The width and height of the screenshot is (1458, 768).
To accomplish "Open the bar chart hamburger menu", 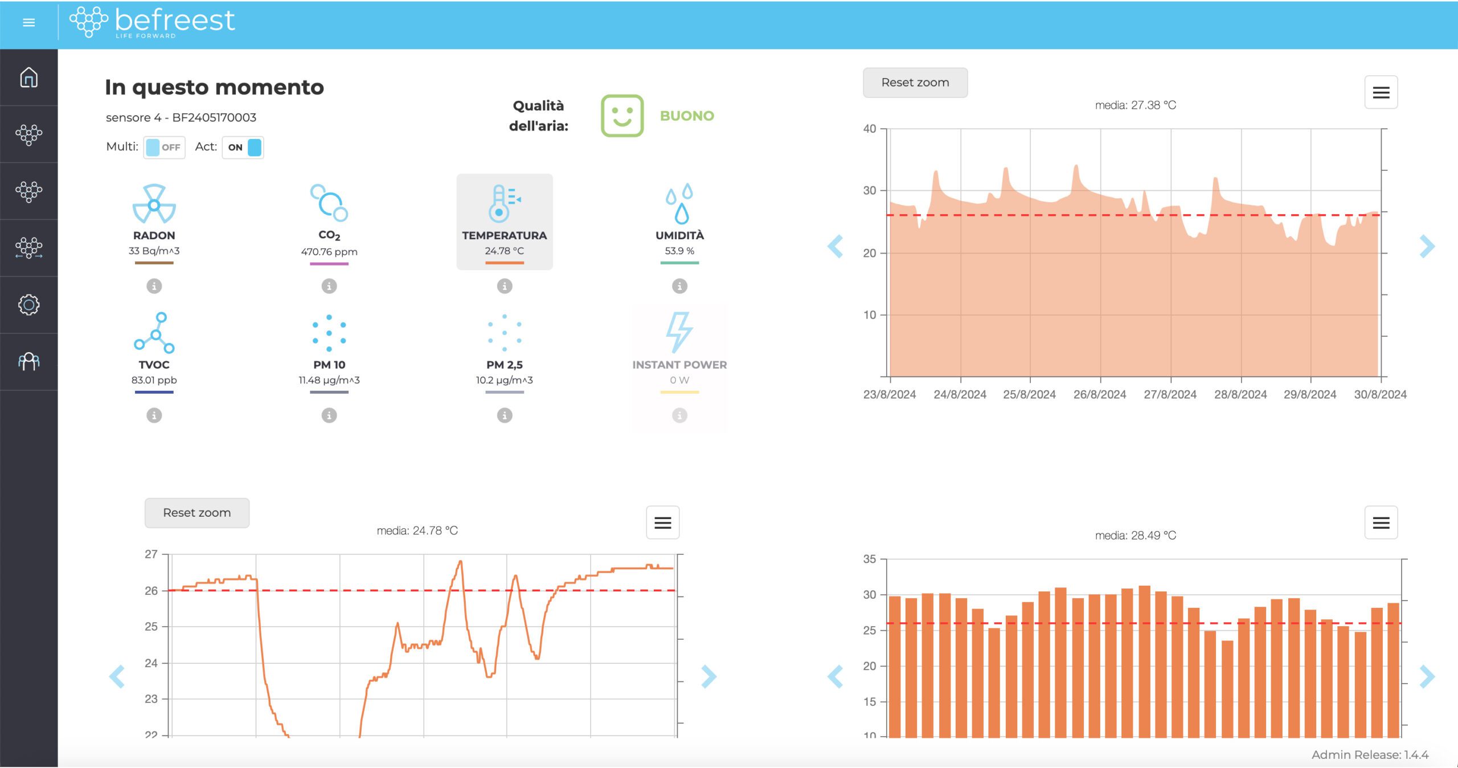I will tap(1381, 522).
